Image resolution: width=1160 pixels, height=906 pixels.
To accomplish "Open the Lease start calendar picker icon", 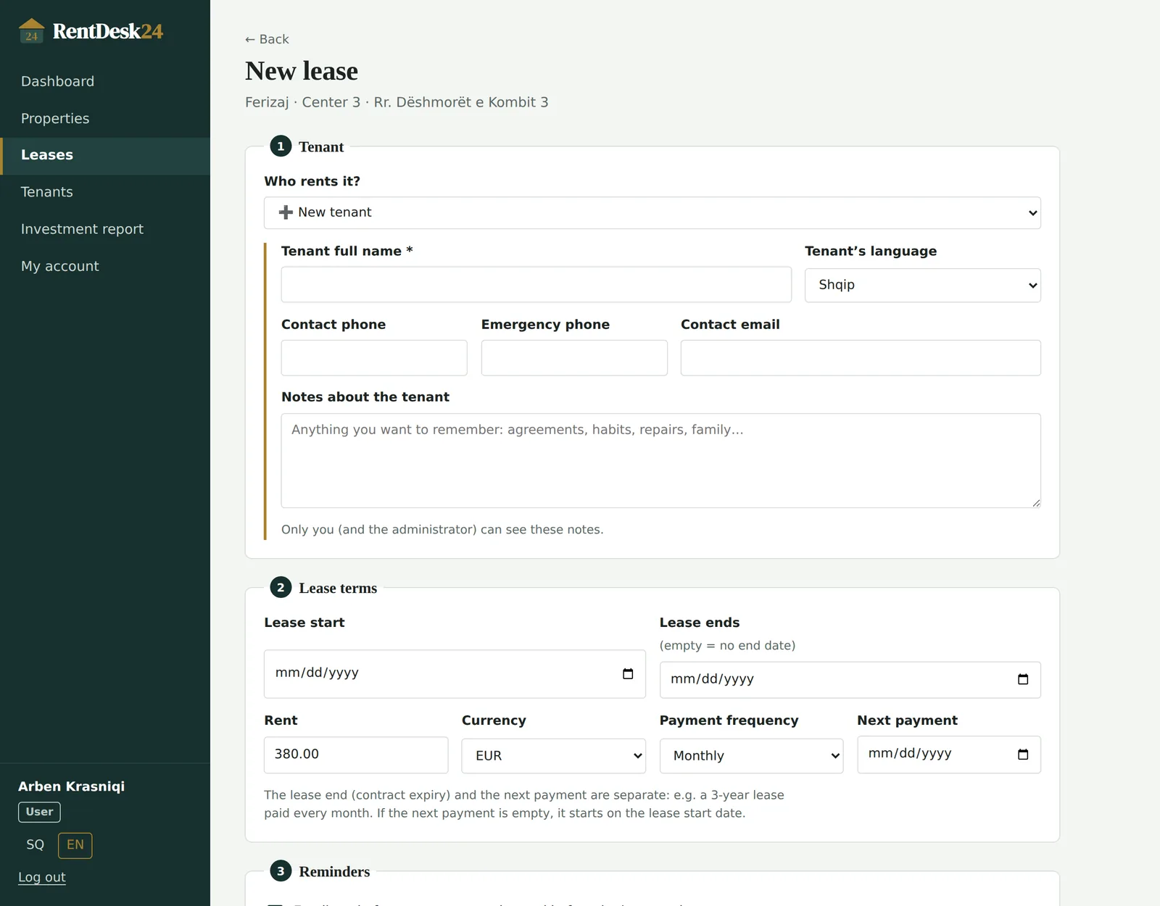I will click(628, 673).
